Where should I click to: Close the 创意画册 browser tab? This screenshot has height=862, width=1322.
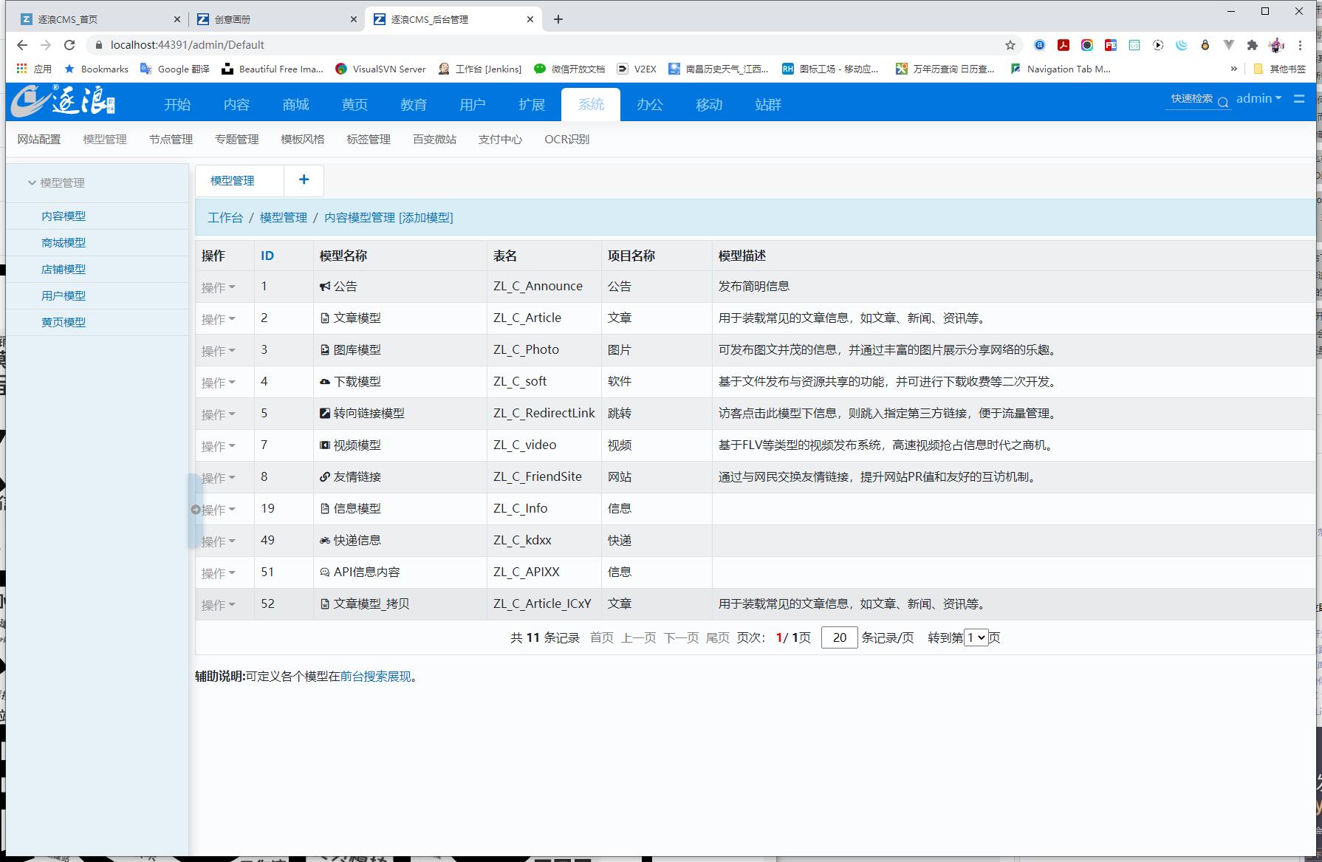[x=354, y=19]
